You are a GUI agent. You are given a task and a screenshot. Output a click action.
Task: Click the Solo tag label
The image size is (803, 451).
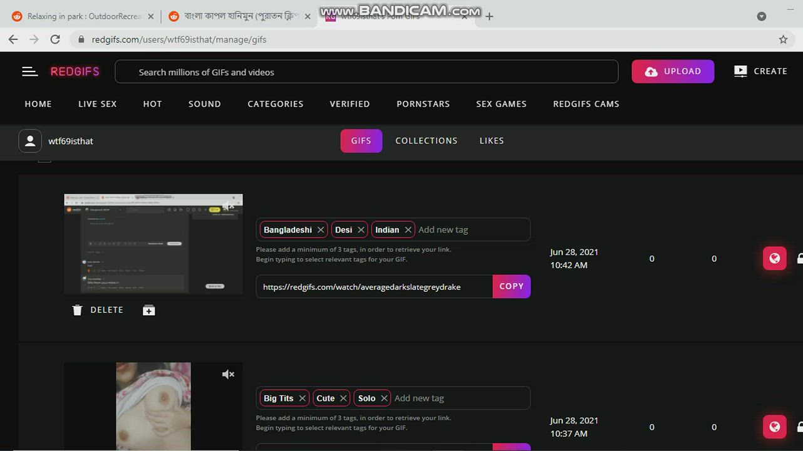pos(367,398)
